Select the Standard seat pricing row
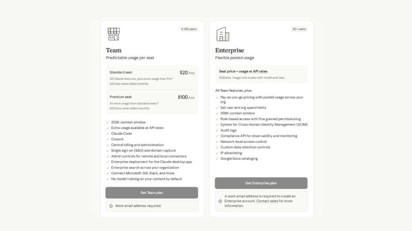This screenshot has width=412, height=231. (x=152, y=78)
